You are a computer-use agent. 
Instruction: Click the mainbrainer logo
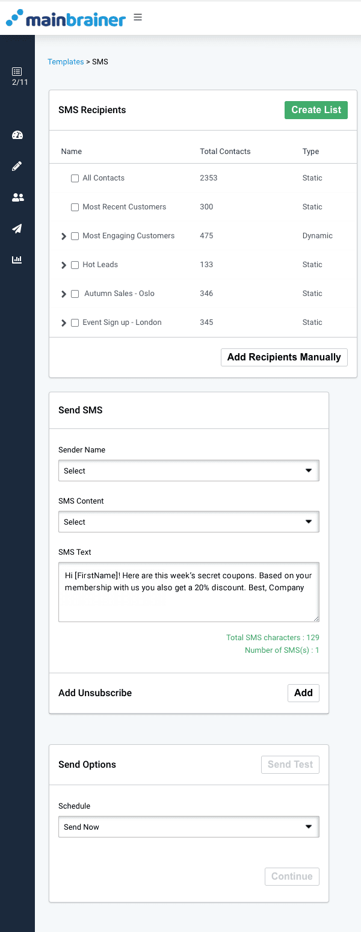pyautogui.click(x=66, y=18)
